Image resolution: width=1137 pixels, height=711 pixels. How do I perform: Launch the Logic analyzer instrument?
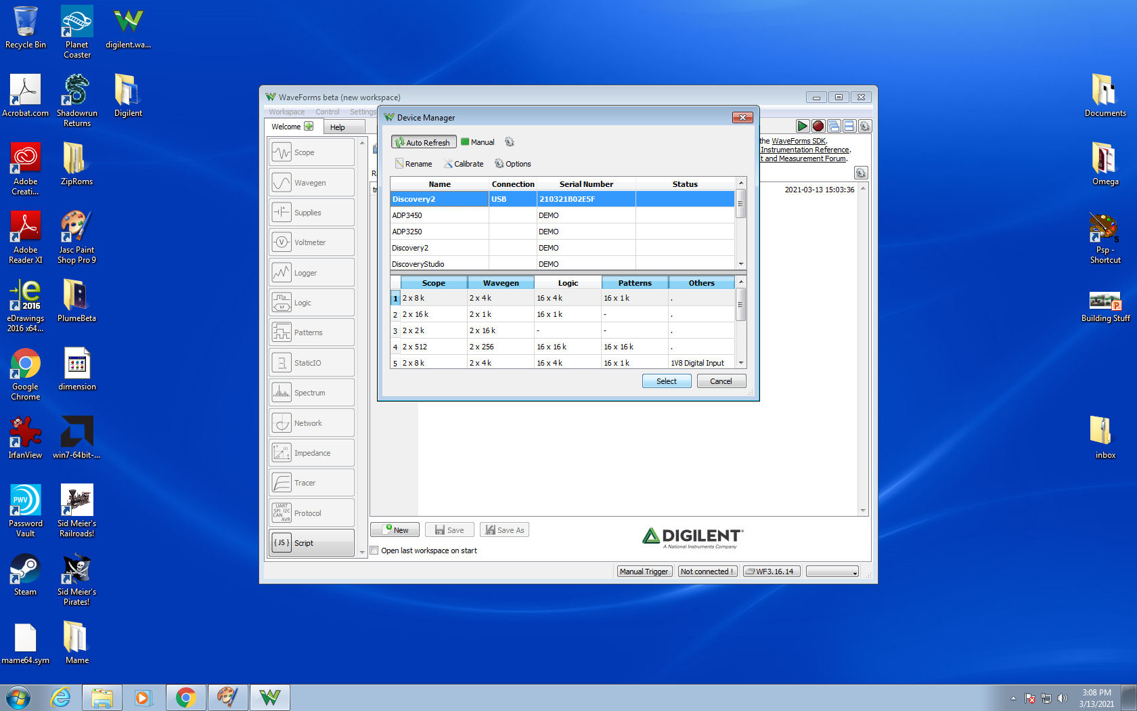(311, 303)
